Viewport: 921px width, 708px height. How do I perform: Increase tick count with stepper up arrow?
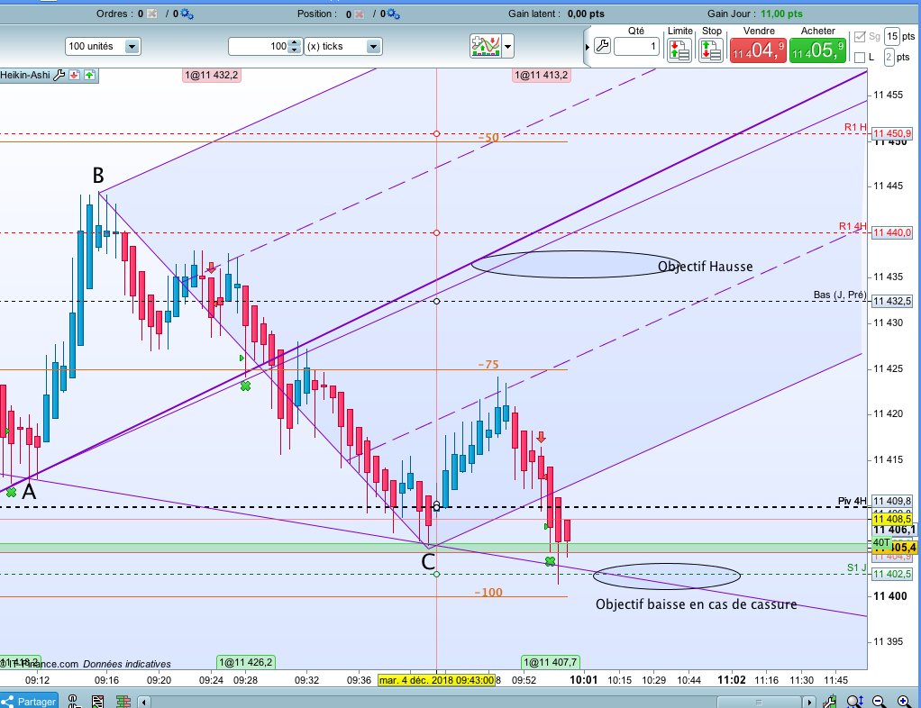click(295, 42)
